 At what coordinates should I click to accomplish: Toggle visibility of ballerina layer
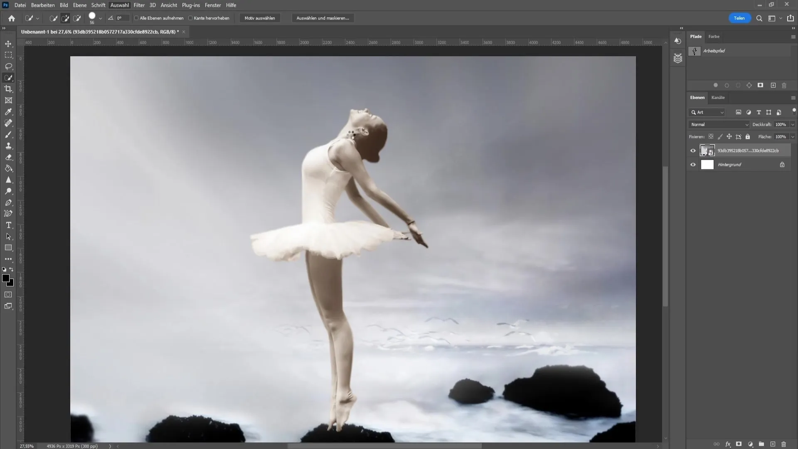point(693,150)
